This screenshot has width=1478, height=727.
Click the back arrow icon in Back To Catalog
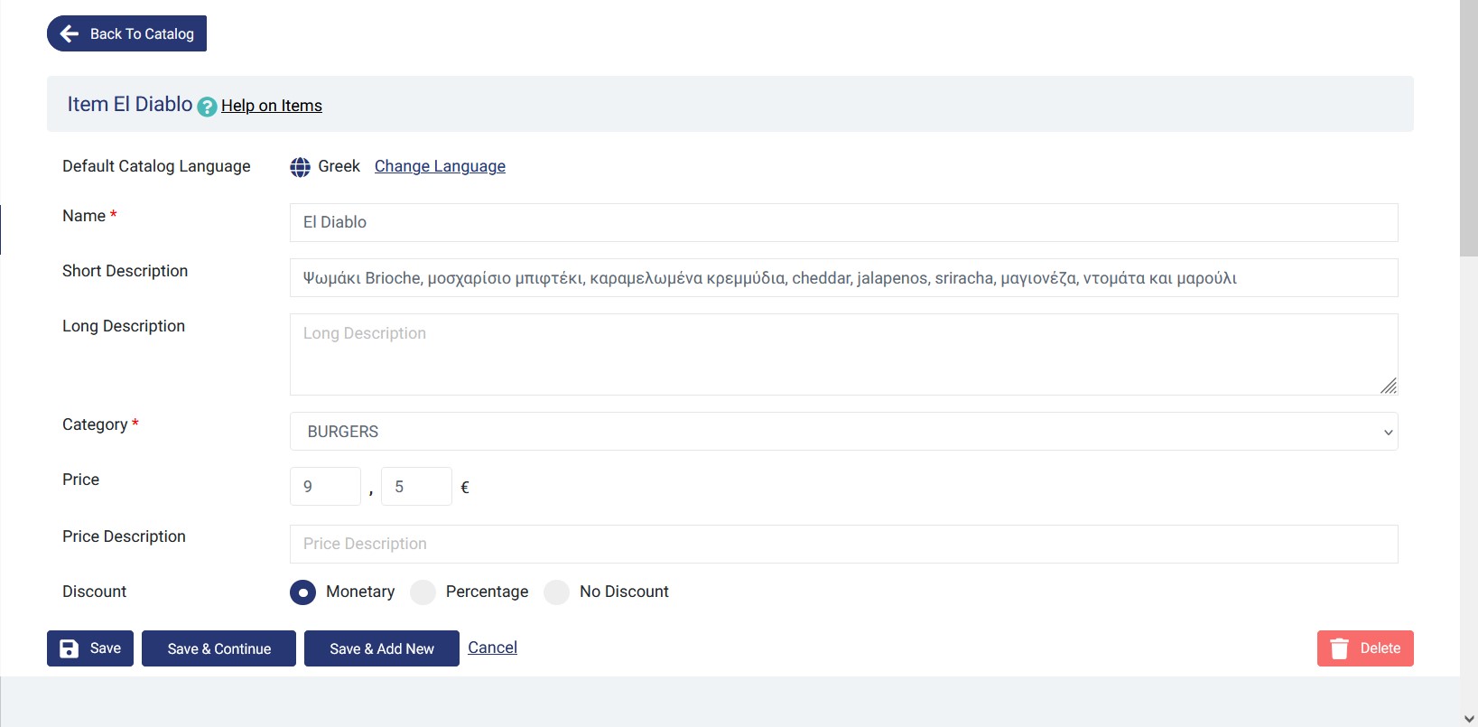click(70, 33)
